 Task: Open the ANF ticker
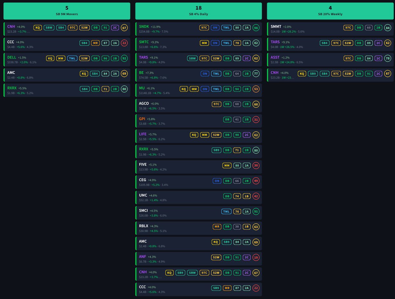coord(143,257)
